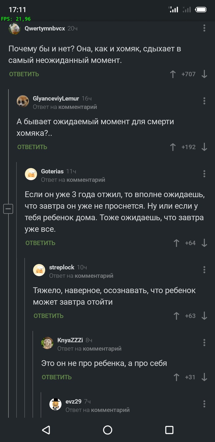This screenshot has width=215, height=442.
Task: Downvote streplock's comment with +63 rating
Action: [204, 316]
